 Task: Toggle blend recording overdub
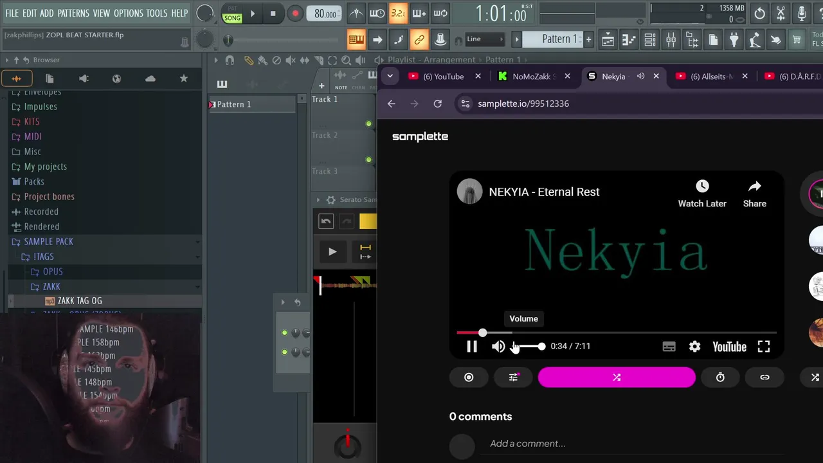point(419,13)
